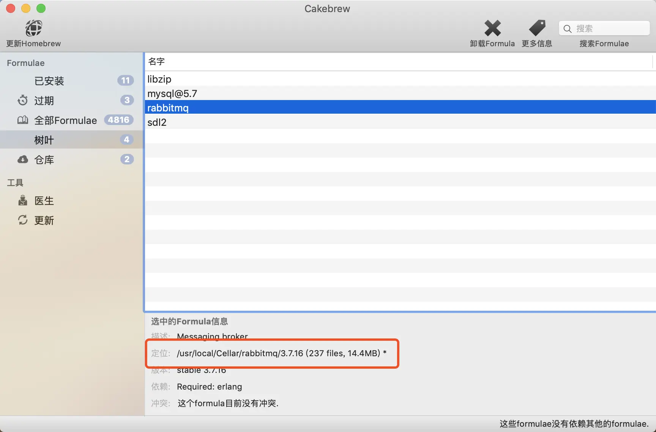Focus the 搜索 search field

click(604, 28)
